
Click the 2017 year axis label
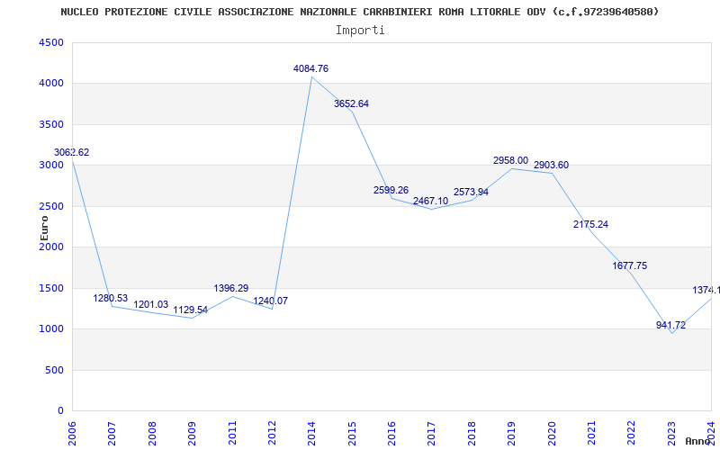coord(432,434)
